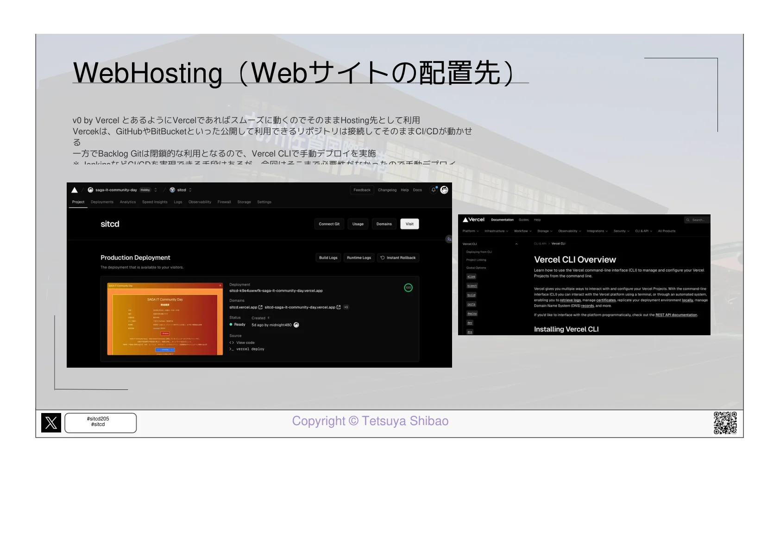Open All Products in docs navigation
The width and height of the screenshot is (780, 551).
[667, 231]
